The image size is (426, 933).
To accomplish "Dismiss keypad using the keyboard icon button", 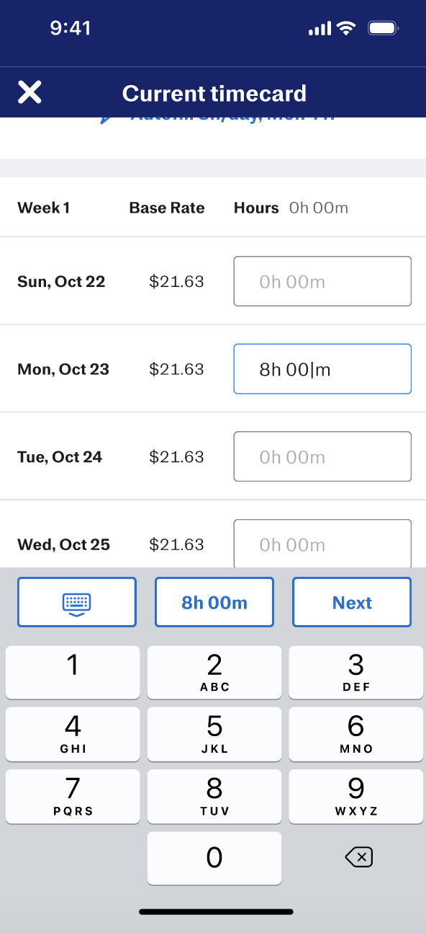I will tap(76, 602).
